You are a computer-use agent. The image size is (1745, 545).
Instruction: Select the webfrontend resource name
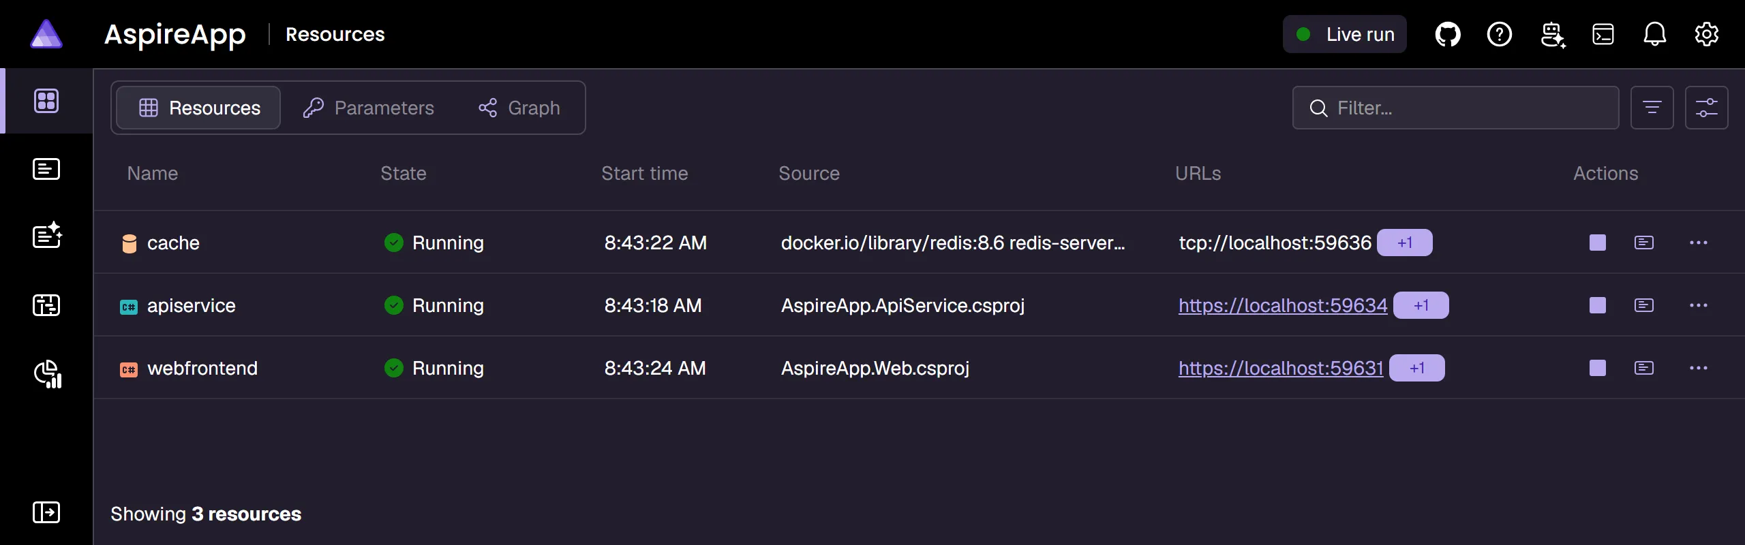click(202, 369)
